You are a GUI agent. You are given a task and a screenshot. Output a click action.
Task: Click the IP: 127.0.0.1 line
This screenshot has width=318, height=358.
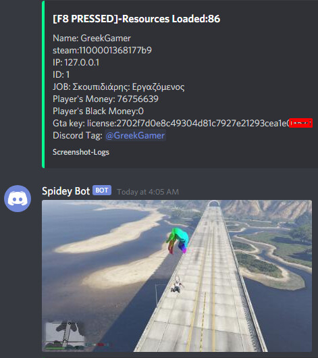tap(76, 62)
